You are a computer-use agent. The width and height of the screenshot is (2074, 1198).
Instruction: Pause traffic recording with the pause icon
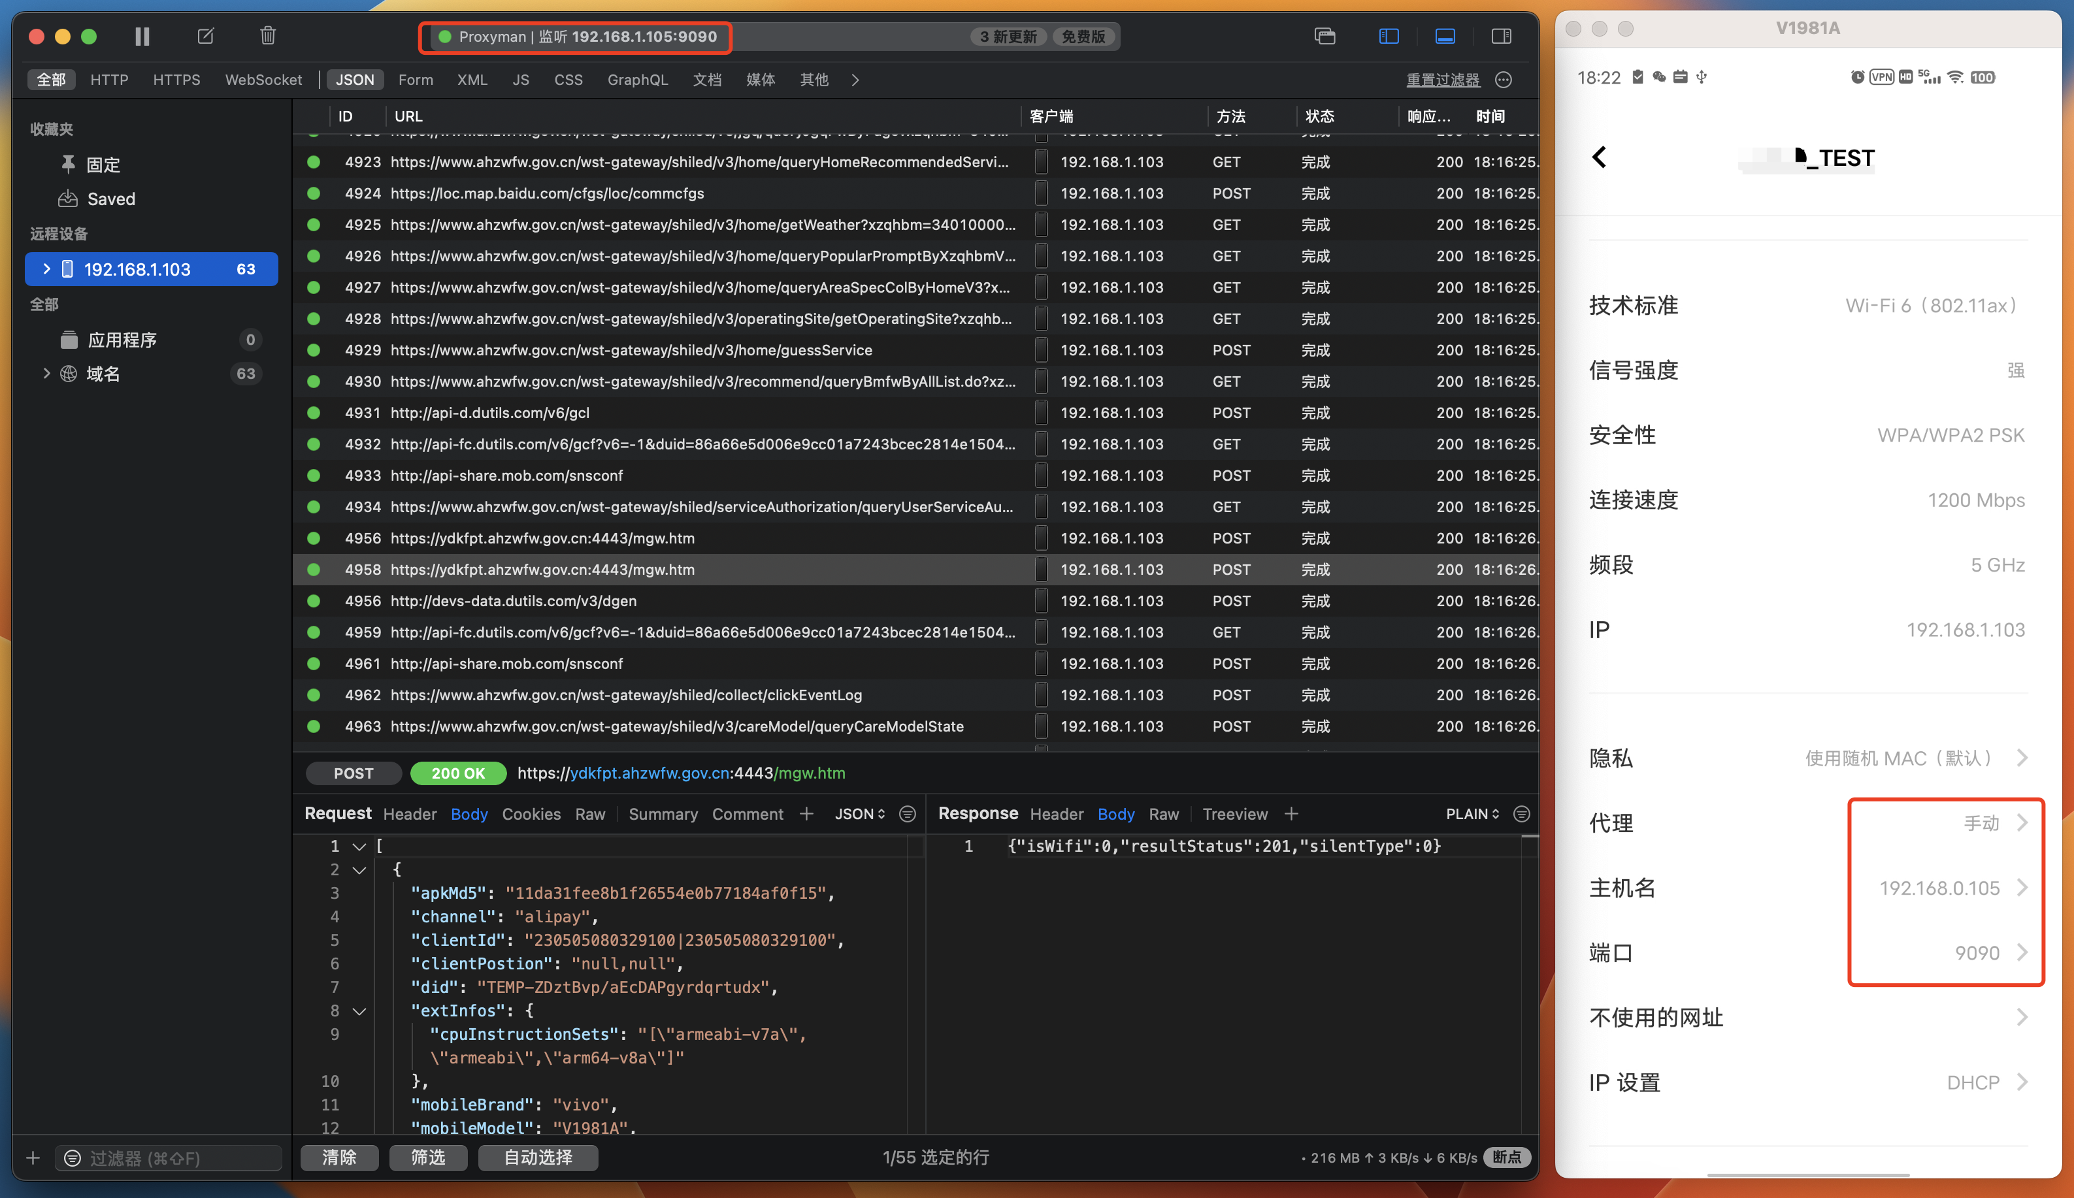point(142,36)
